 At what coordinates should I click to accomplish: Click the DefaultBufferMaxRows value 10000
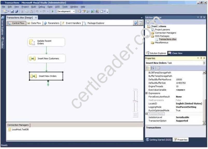click(179, 80)
